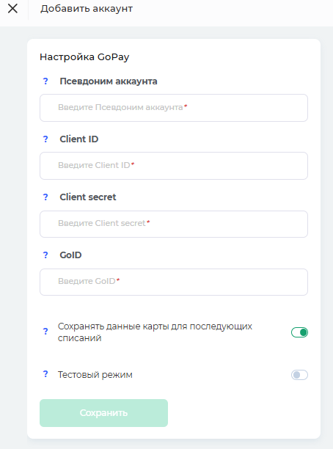Click the question mark beside Client ID
The height and width of the screenshot is (449, 333).
(45, 139)
